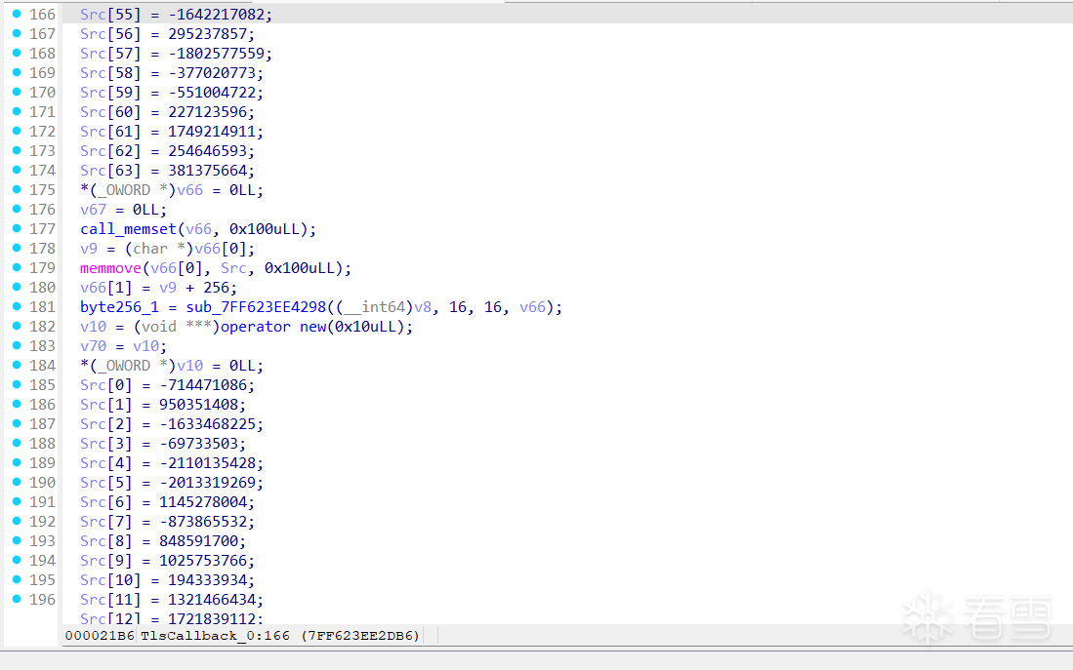Select Src[60] on line 171
Viewport: 1073px width, 670px height.
110,112
